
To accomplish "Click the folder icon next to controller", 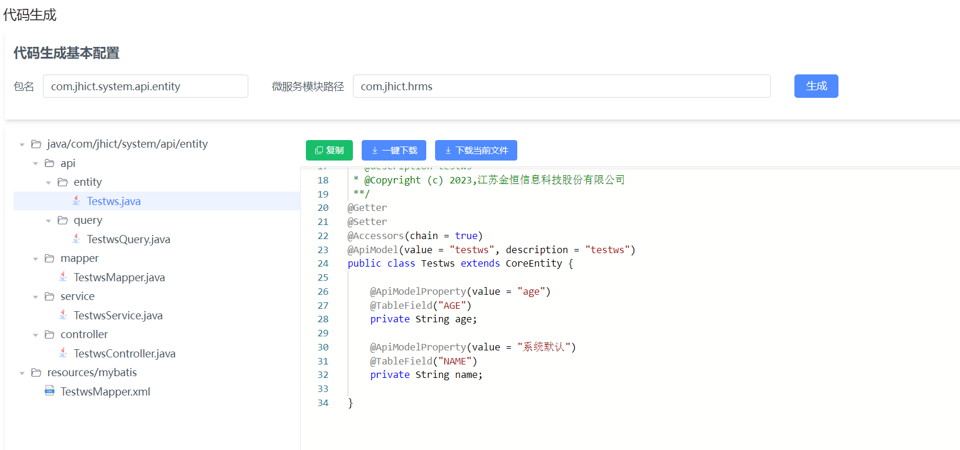I will coord(49,335).
